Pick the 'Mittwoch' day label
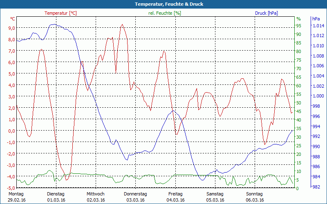The height and width of the screenshot is (204, 327). pos(96,194)
